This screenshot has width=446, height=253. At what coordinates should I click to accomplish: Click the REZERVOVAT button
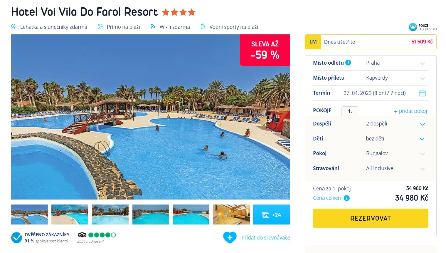(x=371, y=218)
